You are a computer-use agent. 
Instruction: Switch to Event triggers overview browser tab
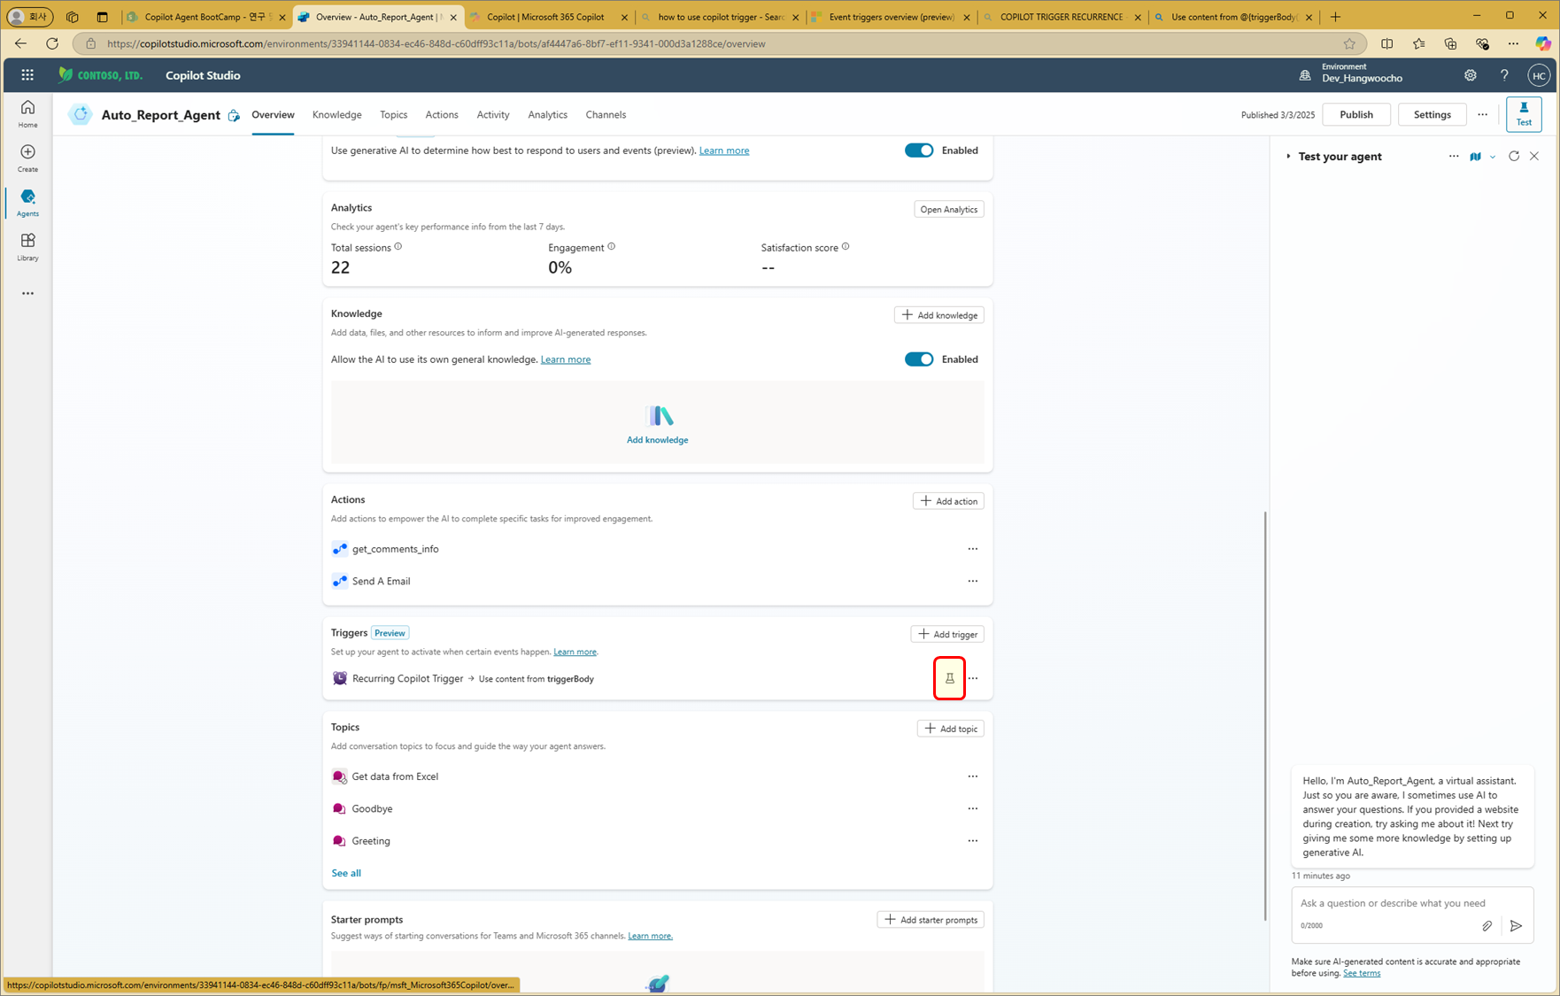(892, 17)
